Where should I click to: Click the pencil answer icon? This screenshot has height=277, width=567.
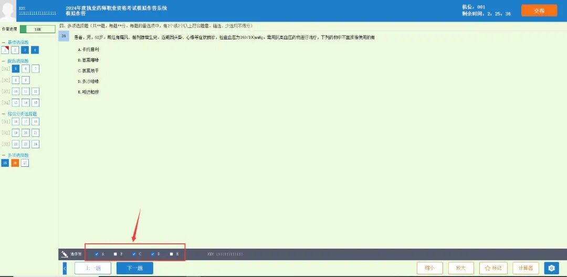tap(65, 254)
